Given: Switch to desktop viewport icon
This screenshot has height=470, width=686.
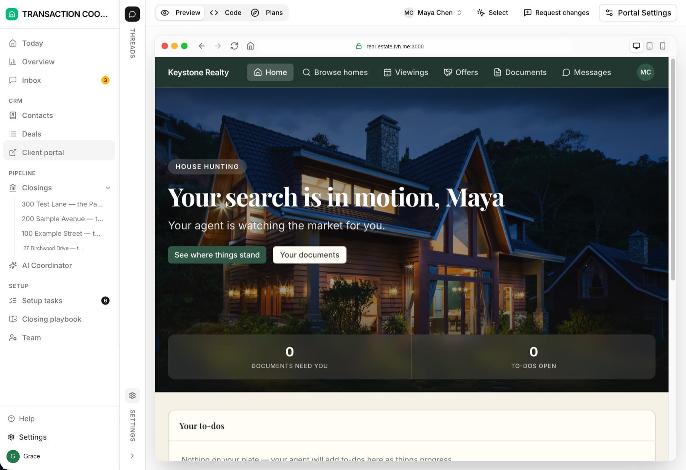Looking at the screenshot, I should (x=636, y=46).
